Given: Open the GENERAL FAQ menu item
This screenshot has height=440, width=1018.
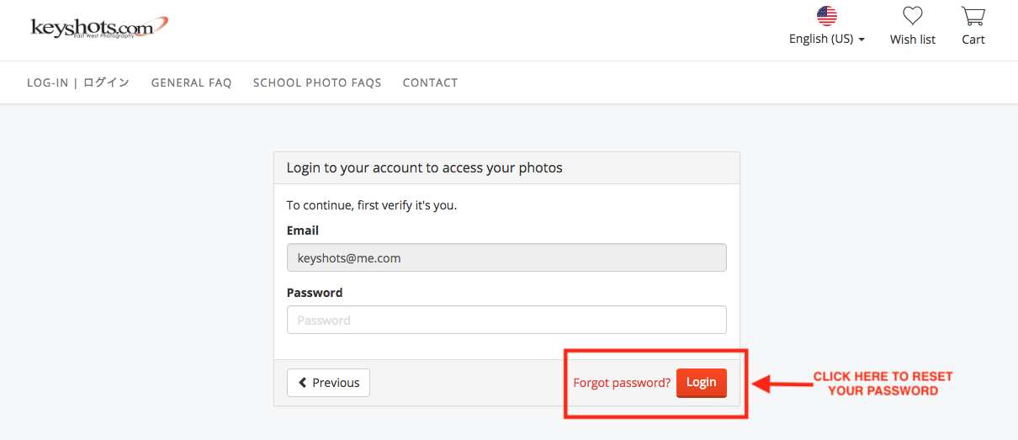Looking at the screenshot, I should point(191,82).
